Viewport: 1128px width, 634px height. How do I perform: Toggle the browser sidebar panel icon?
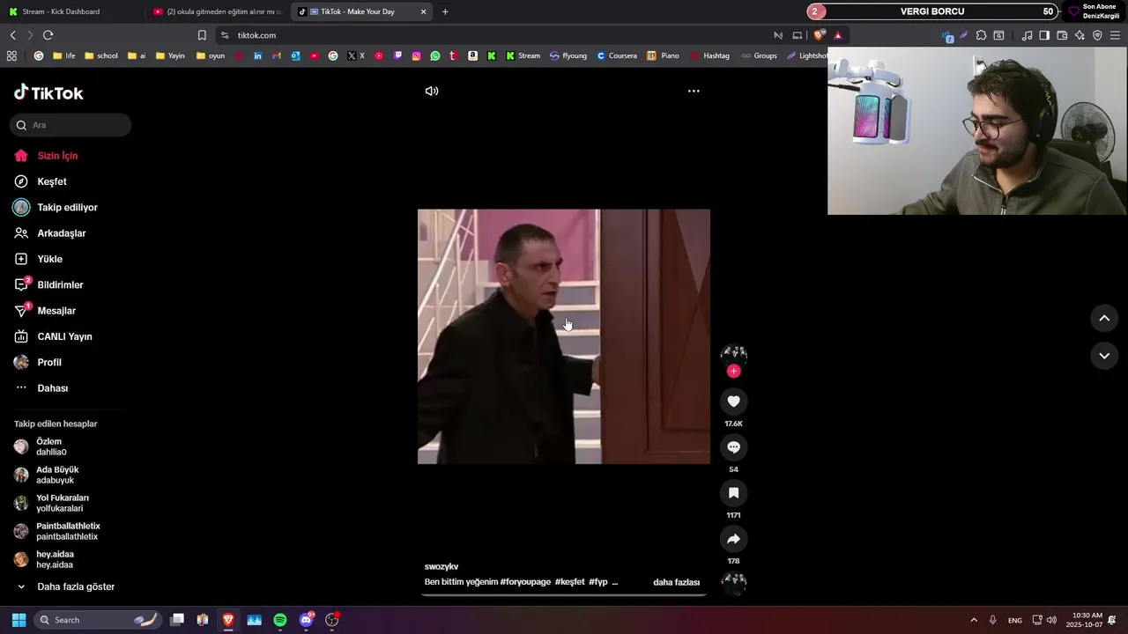point(1044,35)
